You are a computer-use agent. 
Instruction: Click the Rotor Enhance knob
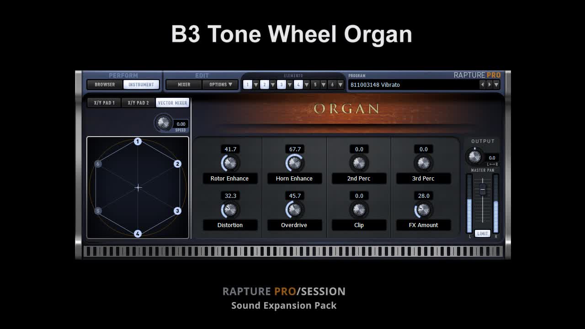pos(230,163)
